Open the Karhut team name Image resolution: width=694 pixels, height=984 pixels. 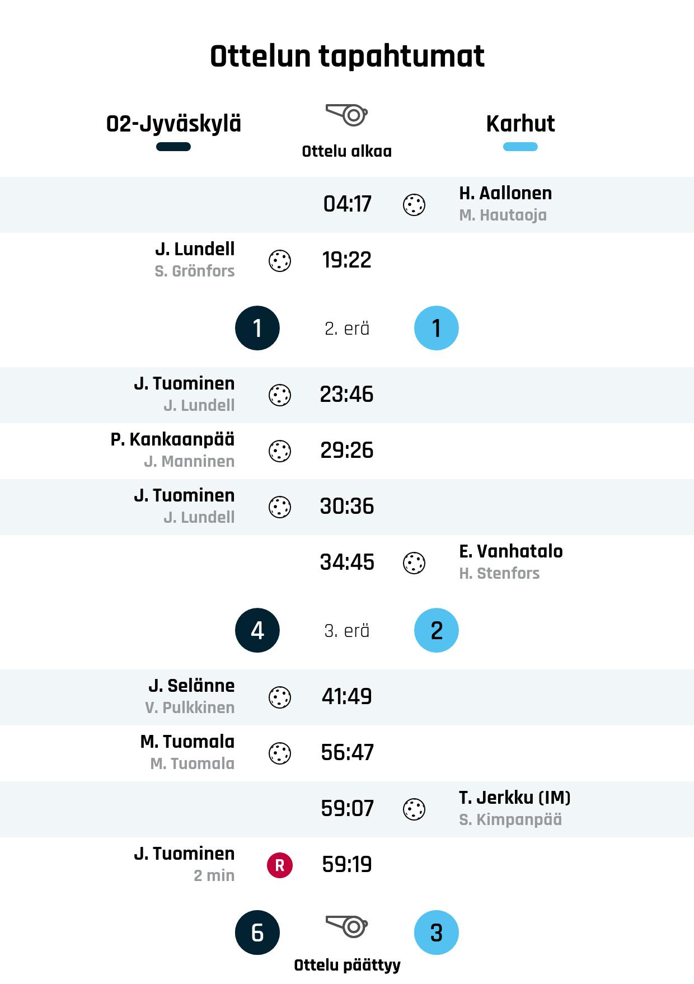click(x=520, y=124)
